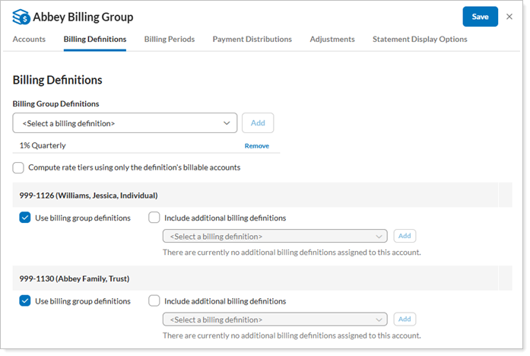Screen dimensions: 530x356
Task: Switch to the Accounts tab
Action: tap(29, 39)
